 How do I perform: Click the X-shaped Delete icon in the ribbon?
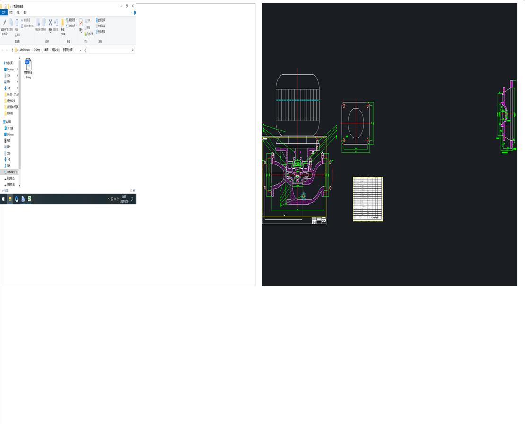50,22
